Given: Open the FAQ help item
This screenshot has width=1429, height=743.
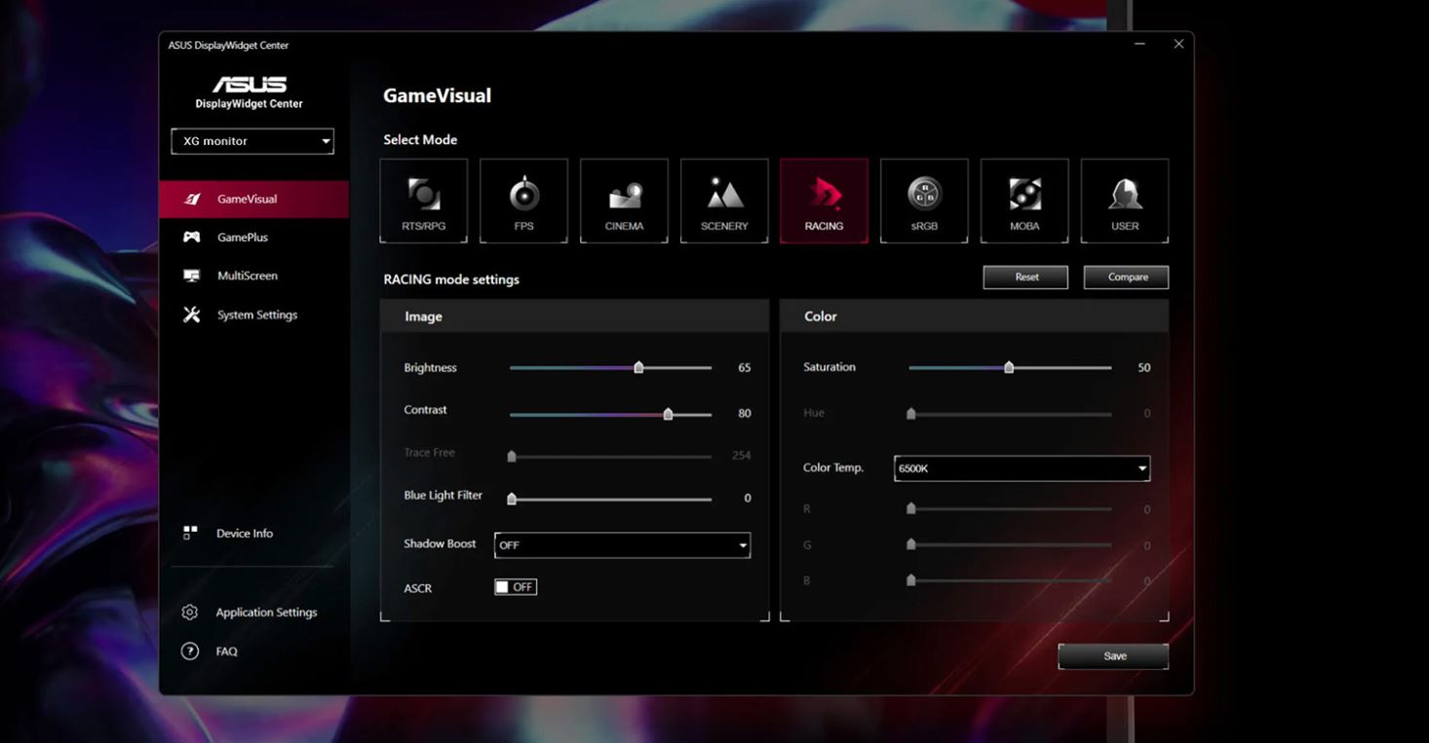Looking at the screenshot, I should tap(226, 651).
